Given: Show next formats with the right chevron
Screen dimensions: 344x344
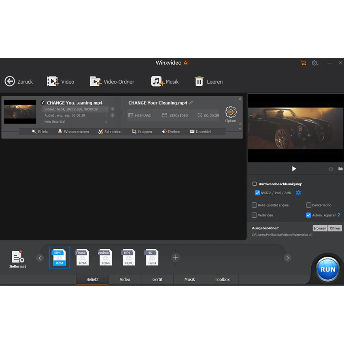Looking at the screenshot, I should pyautogui.click(x=288, y=258).
